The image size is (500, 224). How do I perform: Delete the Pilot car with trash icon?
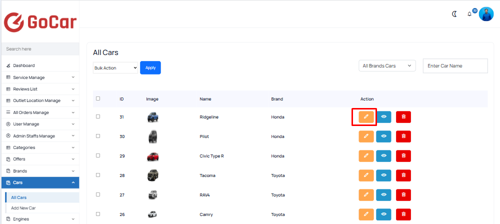pyautogui.click(x=403, y=136)
